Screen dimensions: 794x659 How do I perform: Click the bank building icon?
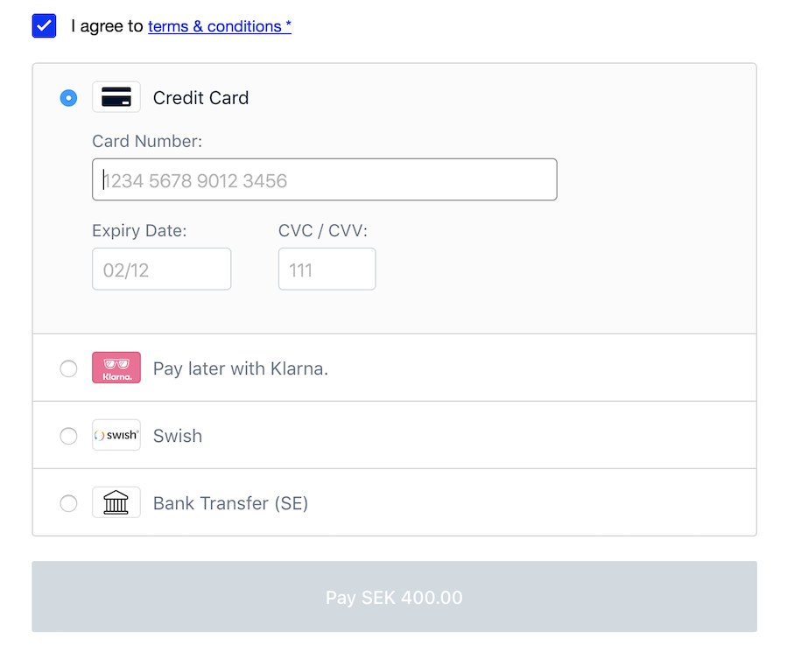pos(116,502)
